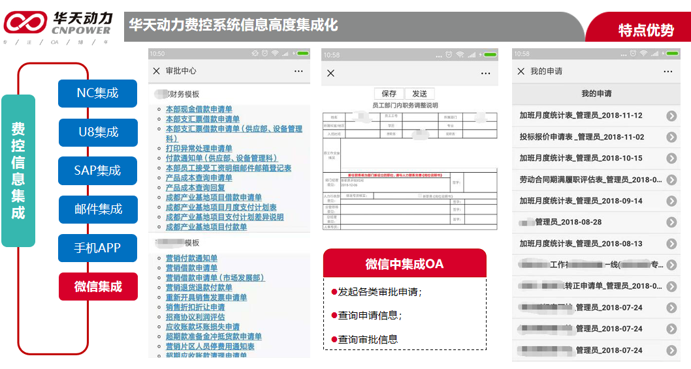The height and width of the screenshot is (369, 691).
Task: Click the 发送 button on the form
Action: point(419,94)
